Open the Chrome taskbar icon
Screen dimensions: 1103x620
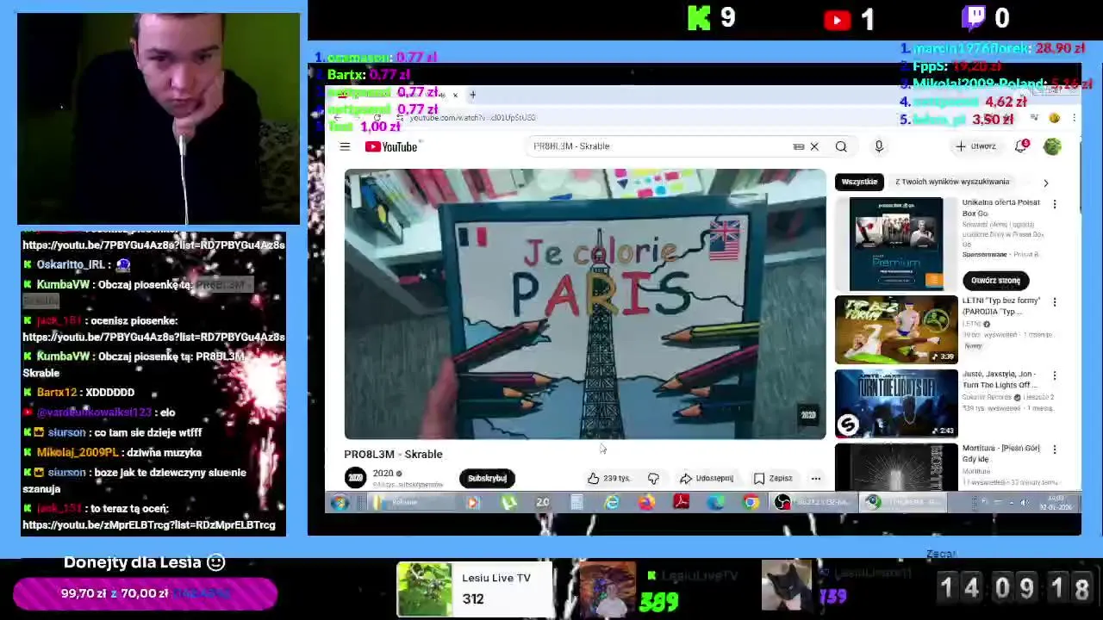[751, 503]
